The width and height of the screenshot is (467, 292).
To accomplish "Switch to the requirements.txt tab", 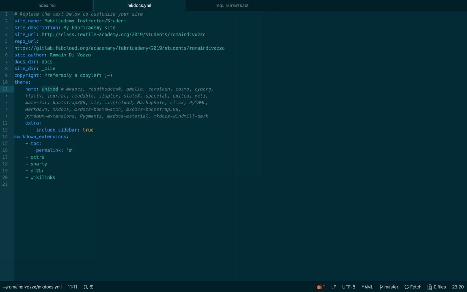I will [x=232, y=5].
